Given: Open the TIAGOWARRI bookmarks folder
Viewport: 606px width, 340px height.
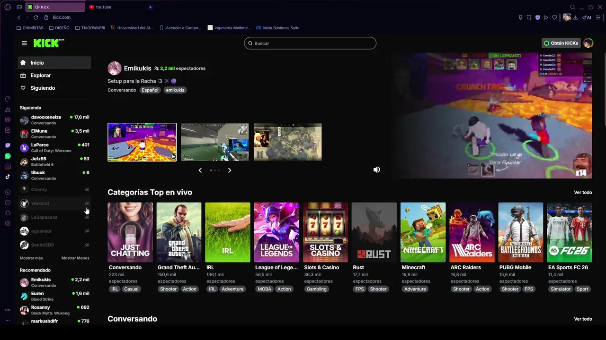Looking at the screenshot, I should (x=90, y=28).
